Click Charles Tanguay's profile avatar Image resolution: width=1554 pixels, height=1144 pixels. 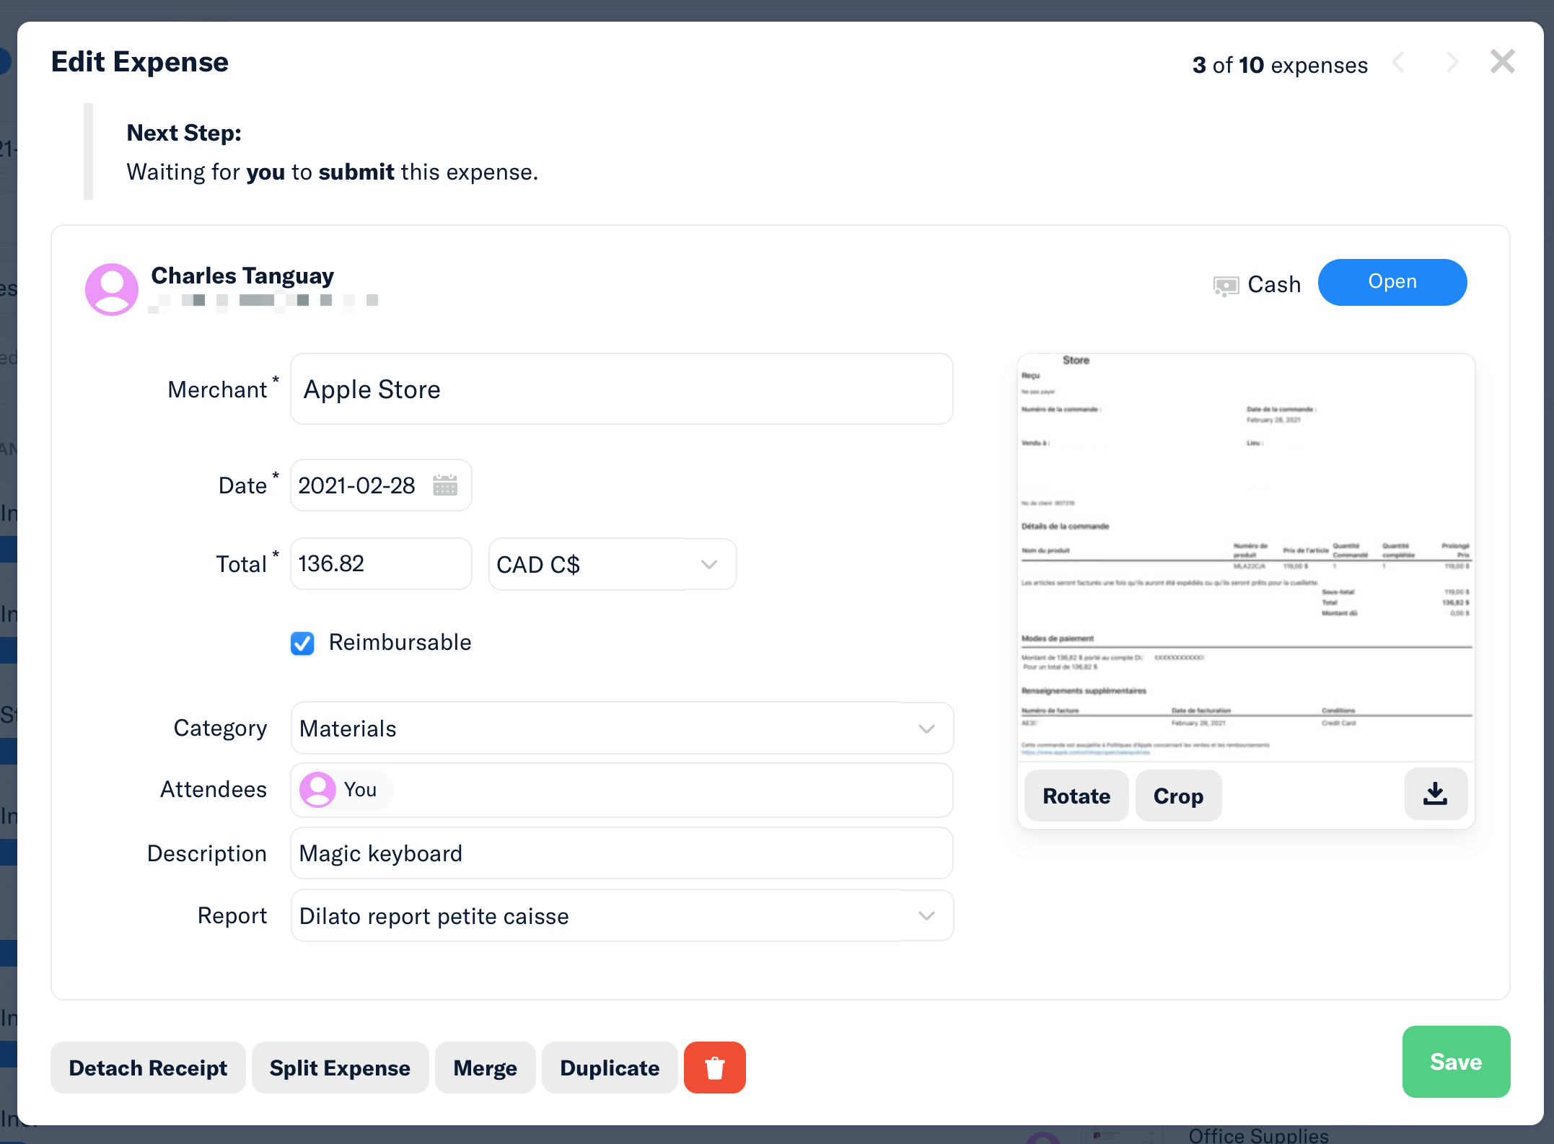(112, 289)
